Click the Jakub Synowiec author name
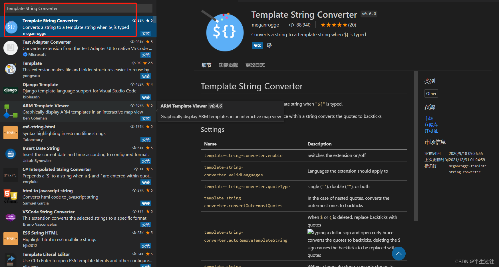 coord(37,161)
